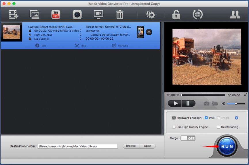Viewport: 249px width, 165px height.
Task: Switch the Merge toggle on
Action: [x=188, y=138]
